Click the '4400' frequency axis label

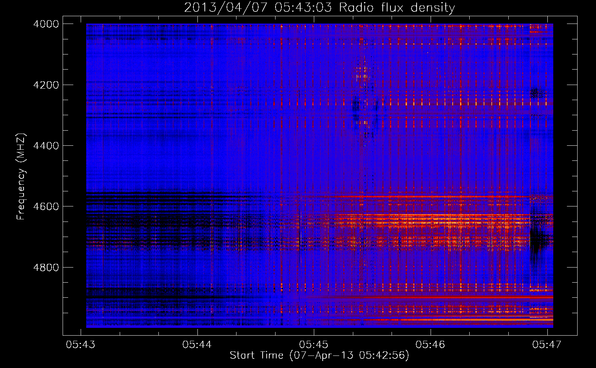tap(46, 146)
